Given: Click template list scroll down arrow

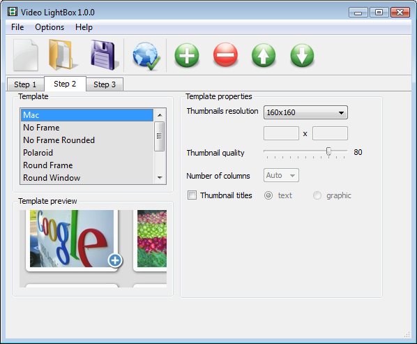Looking at the screenshot, I should point(160,177).
